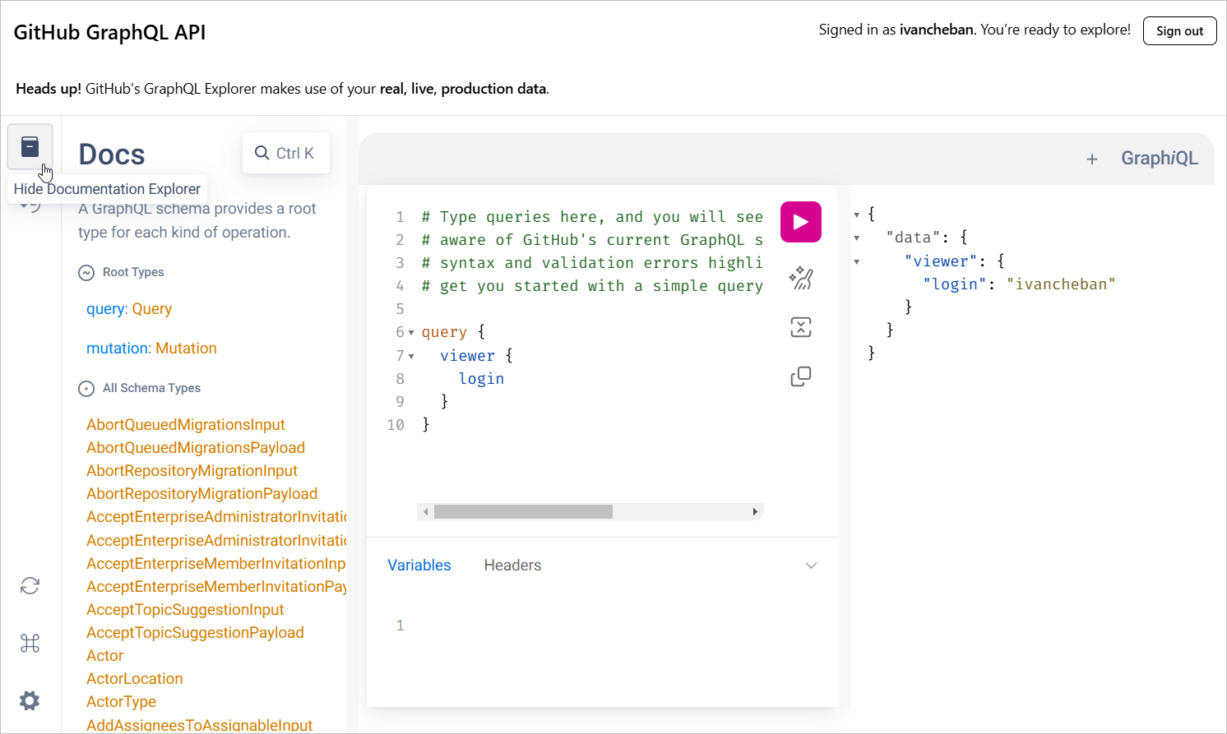Copy the current query
Image resolution: width=1227 pixels, height=734 pixels.
800,376
